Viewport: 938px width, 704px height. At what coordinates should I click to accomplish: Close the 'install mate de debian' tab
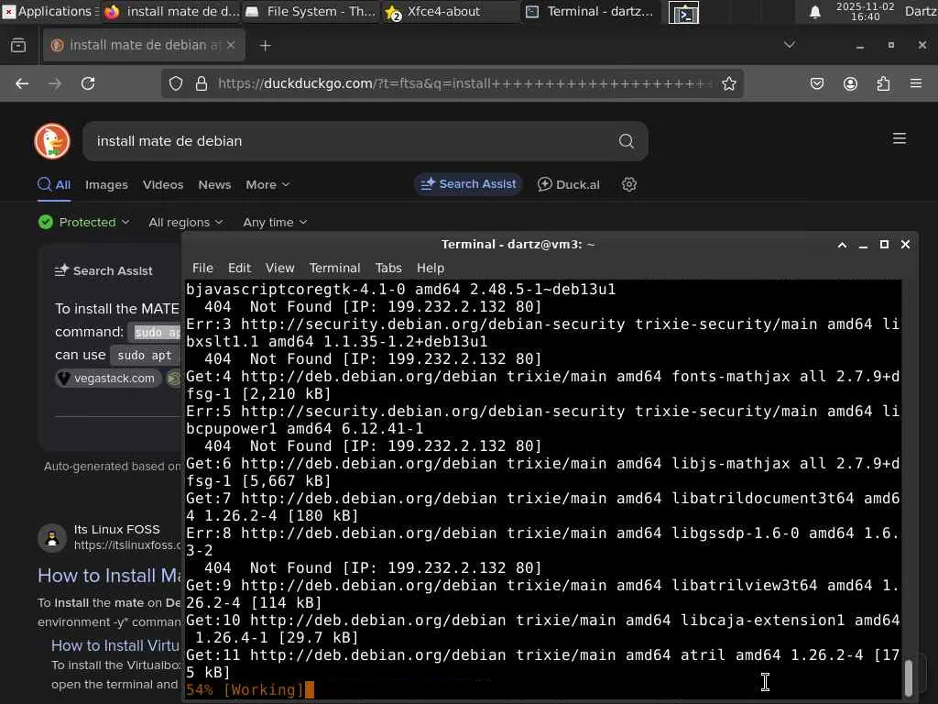point(231,45)
